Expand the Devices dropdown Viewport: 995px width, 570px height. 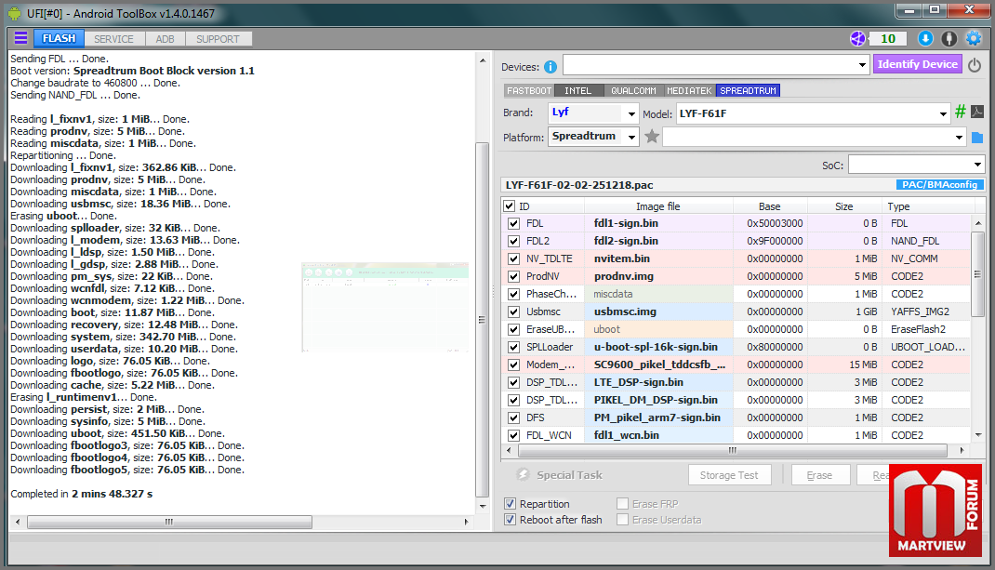[x=862, y=65]
